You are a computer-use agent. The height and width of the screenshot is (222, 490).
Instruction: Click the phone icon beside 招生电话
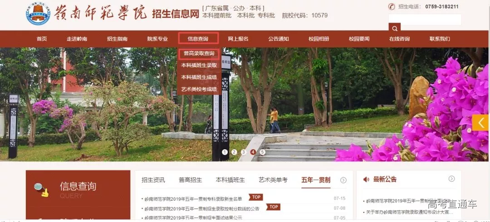[392, 6]
